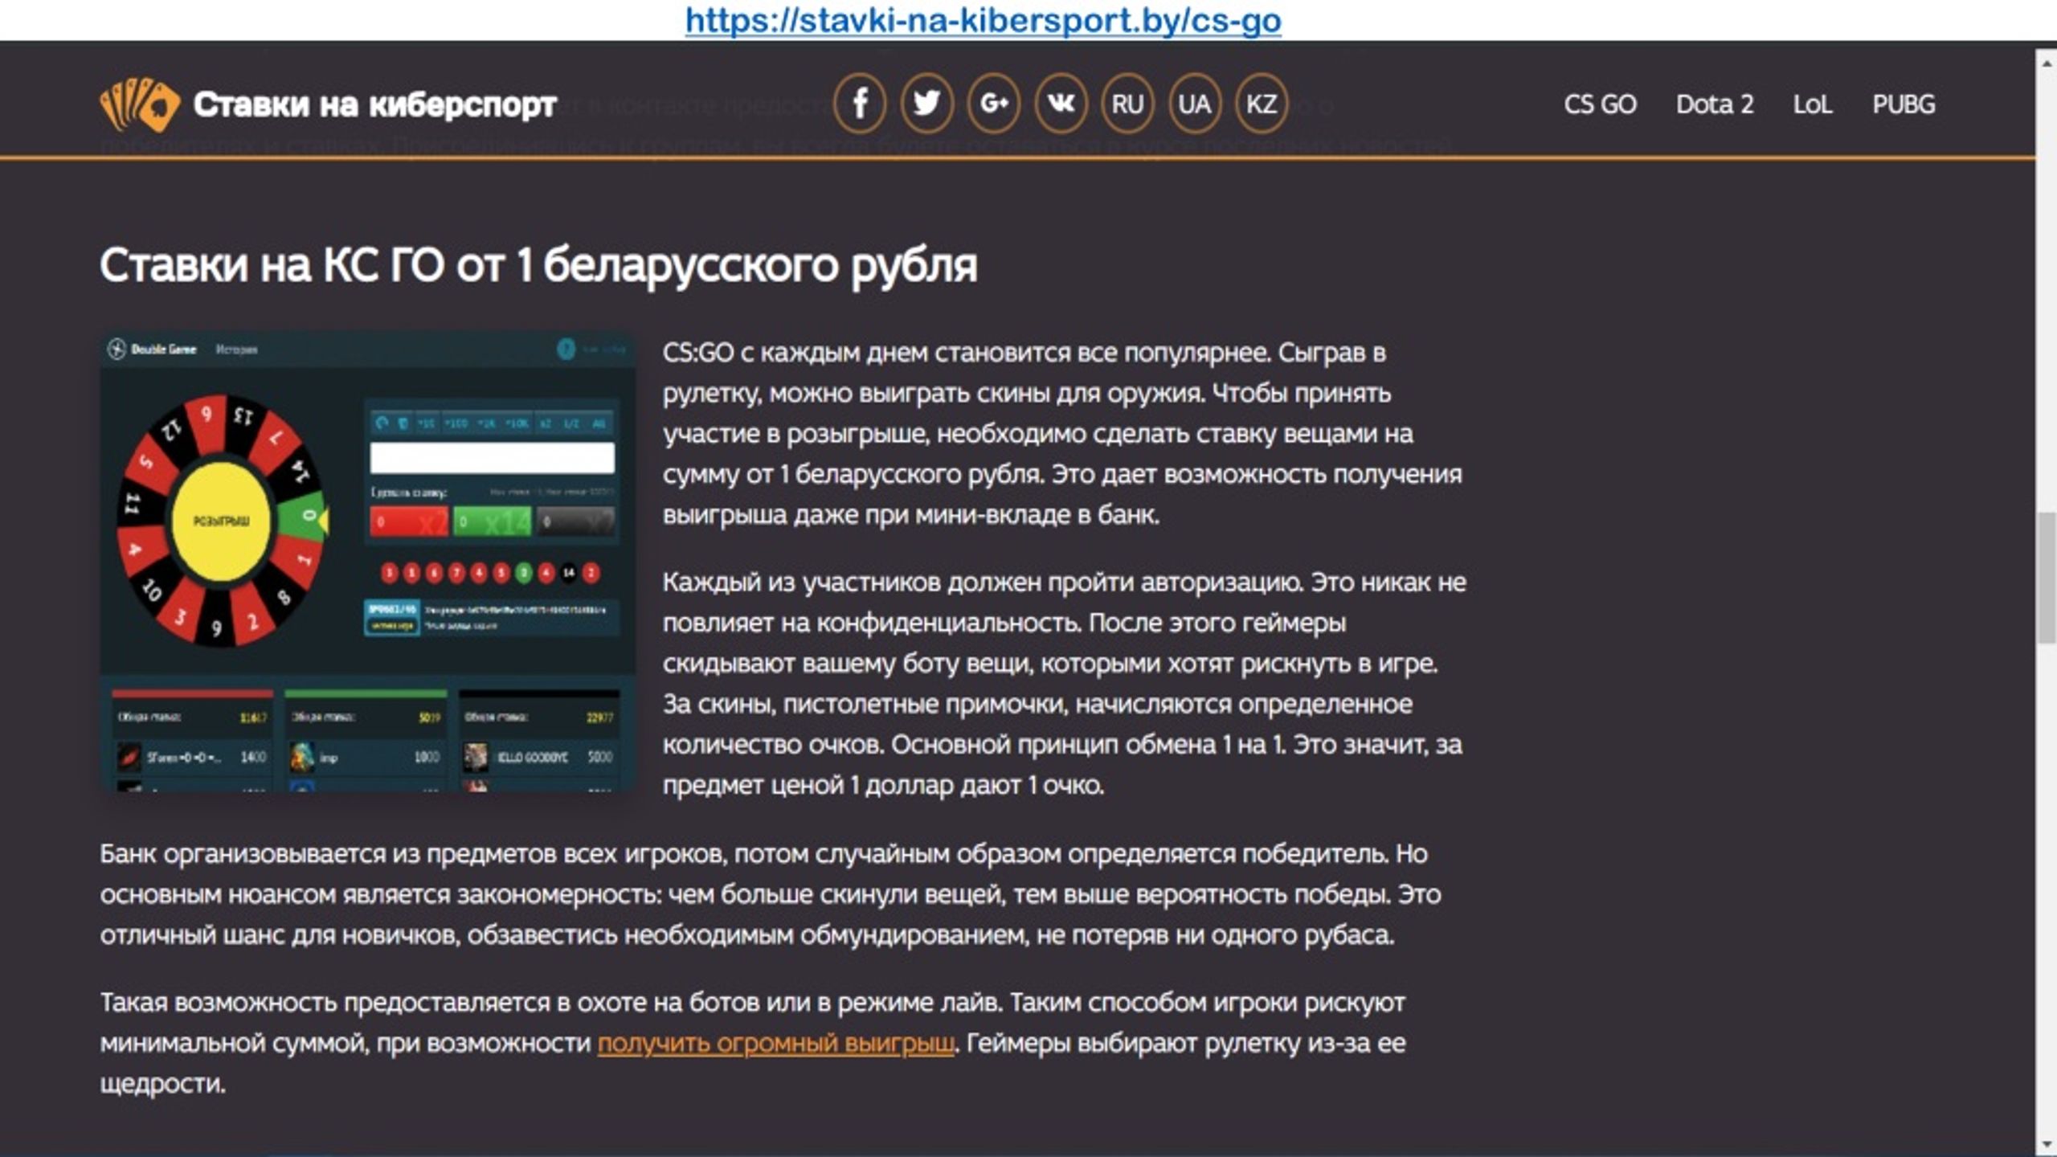2057x1157 pixels.
Task: Switch region to UA
Action: (x=1194, y=104)
